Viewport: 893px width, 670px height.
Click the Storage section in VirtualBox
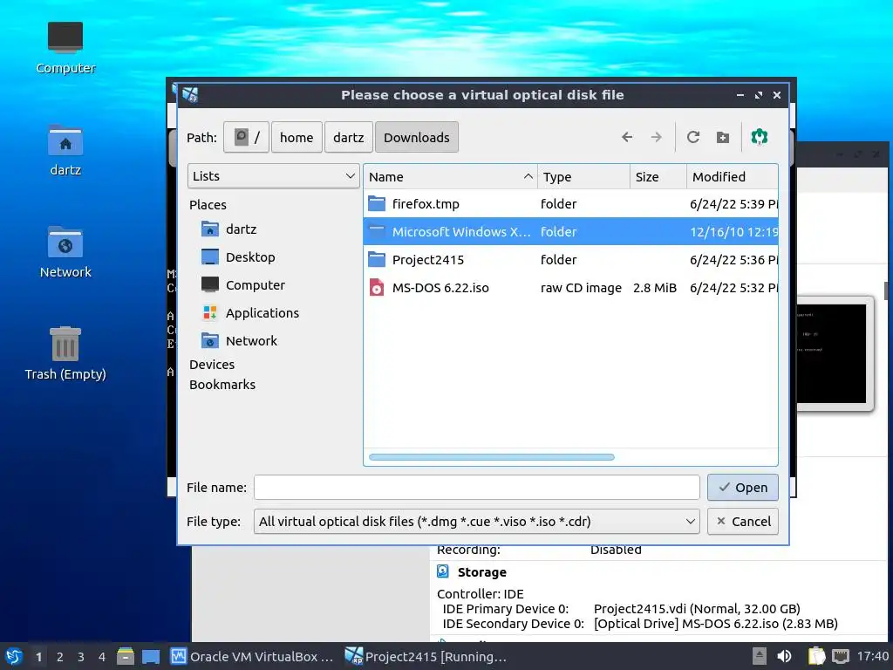tap(481, 572)
